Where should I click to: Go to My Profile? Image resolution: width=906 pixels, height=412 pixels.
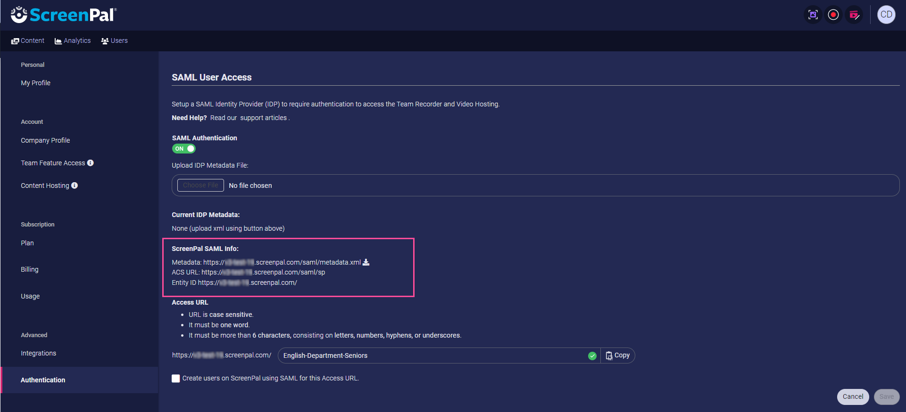(36, 83)
